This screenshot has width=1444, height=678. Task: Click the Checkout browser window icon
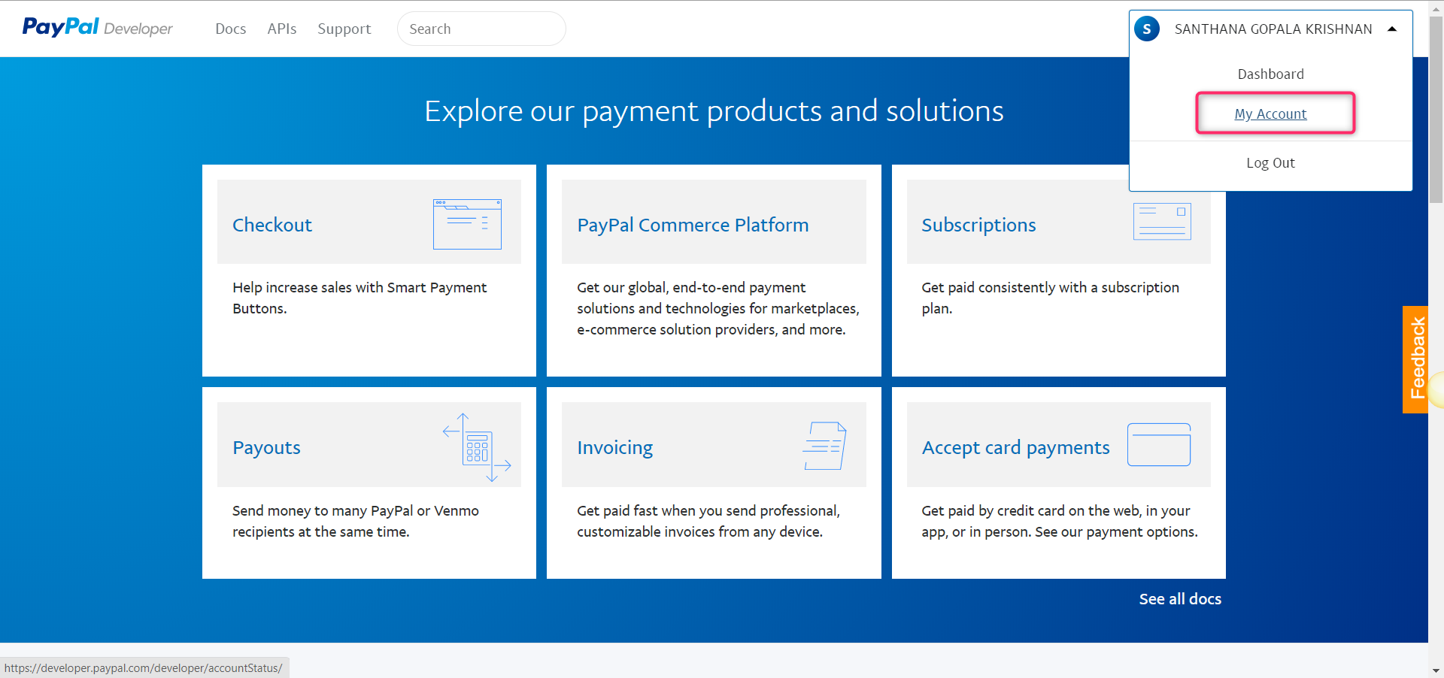tap(467, 224)
